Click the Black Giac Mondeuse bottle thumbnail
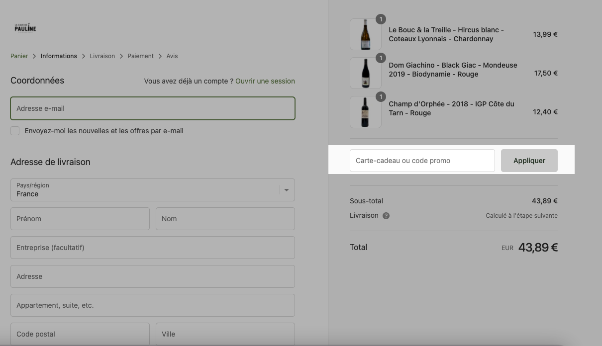Viewport: 602px width, 346px height. 366,73
